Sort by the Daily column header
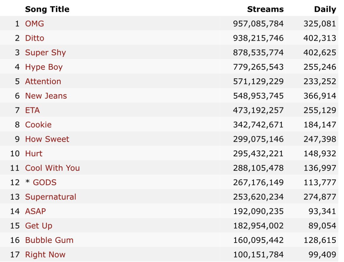The image size is (344, 262). point(325,9)
